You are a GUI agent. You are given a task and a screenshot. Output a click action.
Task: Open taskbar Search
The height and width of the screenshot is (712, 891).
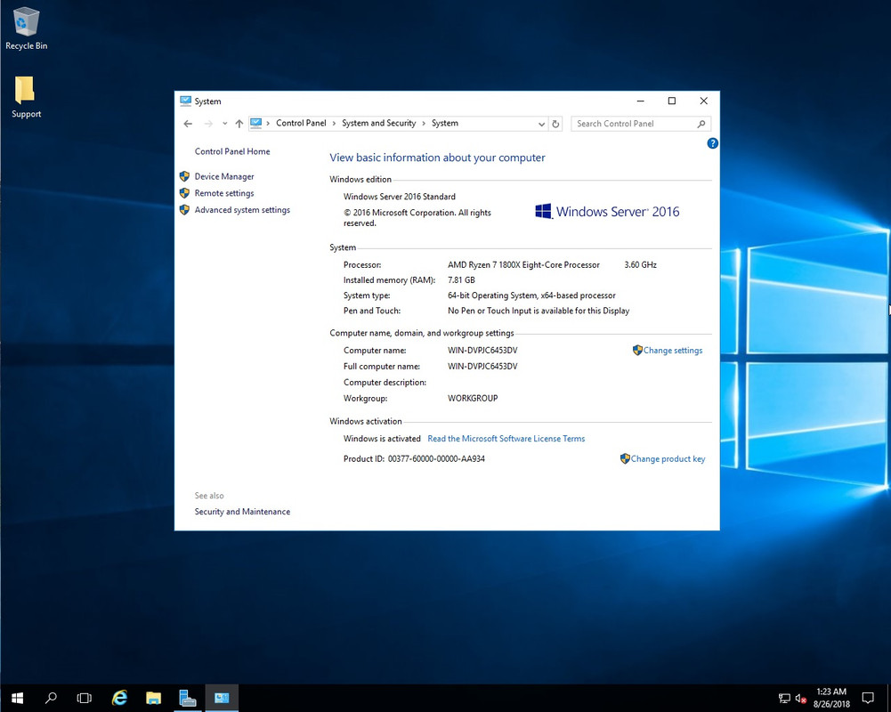click(x=51, y=698)
